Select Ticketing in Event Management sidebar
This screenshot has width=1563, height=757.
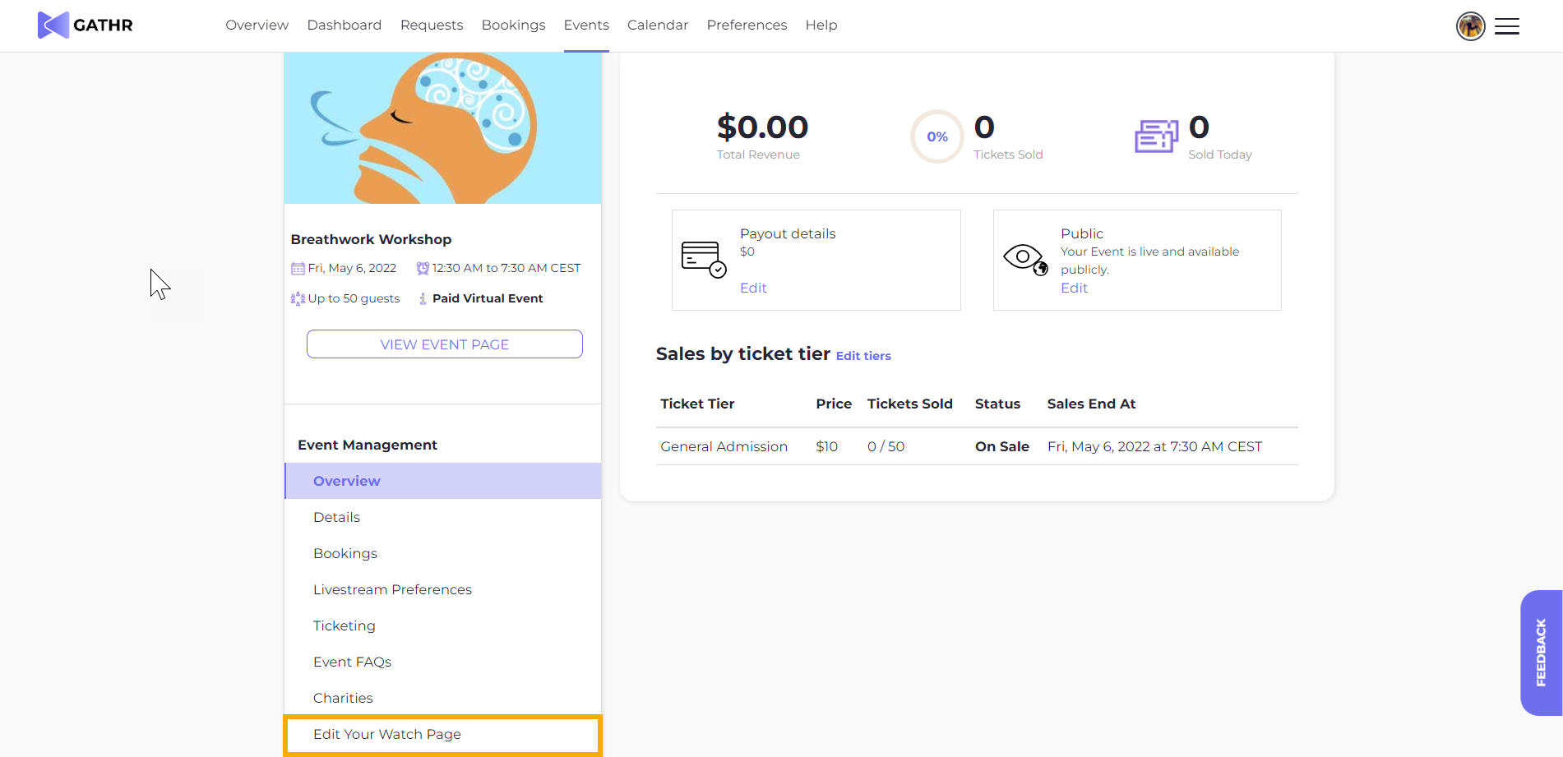coord(344,626)
